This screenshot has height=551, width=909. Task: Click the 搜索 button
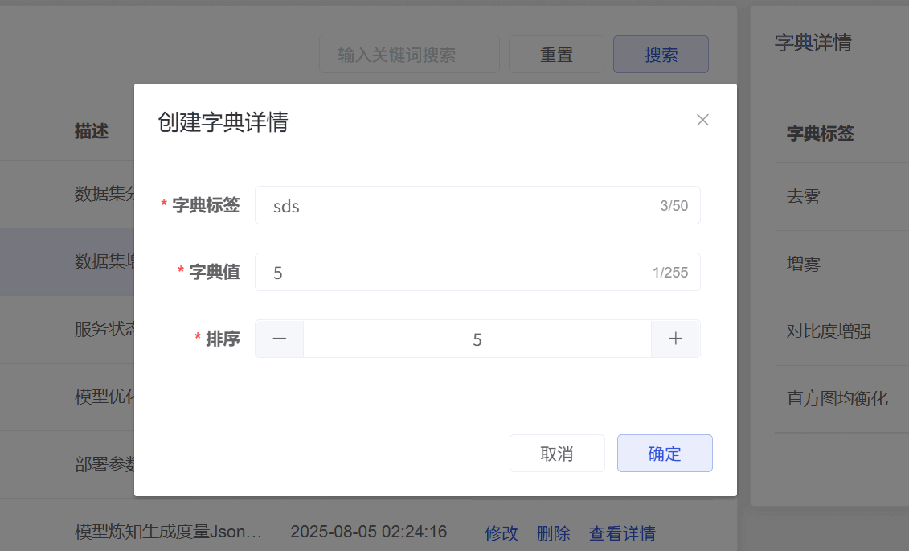pos(661,55)
